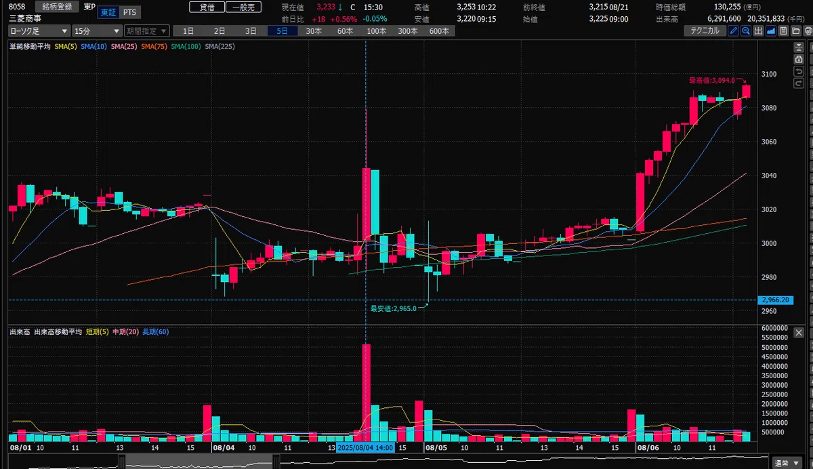The height and width of the screenshot is (469, 813).
Task: Click the right handle of range slider
Action: 276,462
